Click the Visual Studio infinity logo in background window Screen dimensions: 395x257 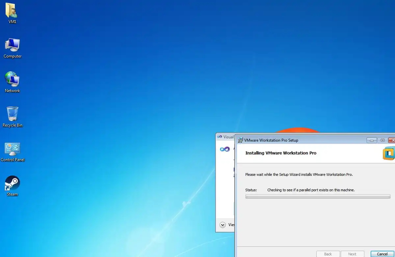coord(225,149)
